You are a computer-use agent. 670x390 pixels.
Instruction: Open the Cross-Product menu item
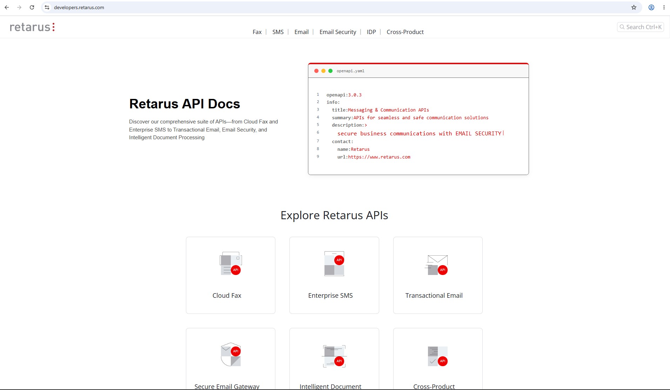405,32
